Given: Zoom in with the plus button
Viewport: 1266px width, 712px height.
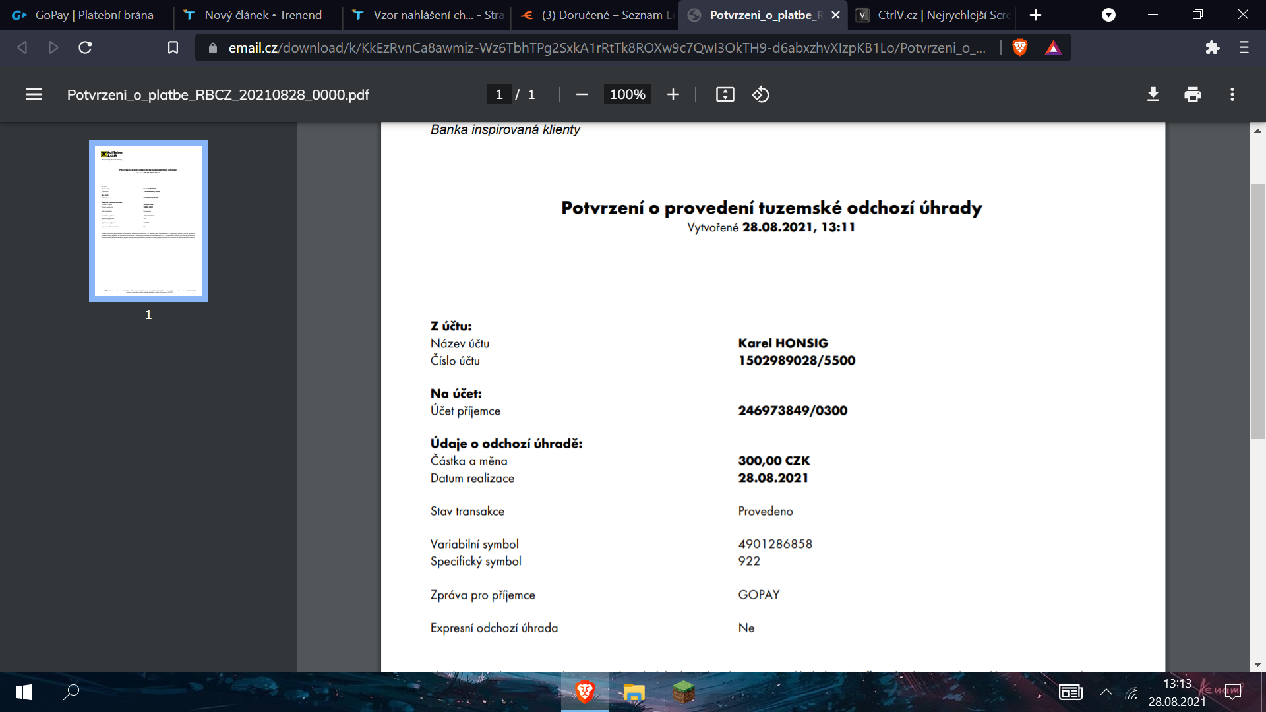Looking at the screenshot, I should click(673, 94).
